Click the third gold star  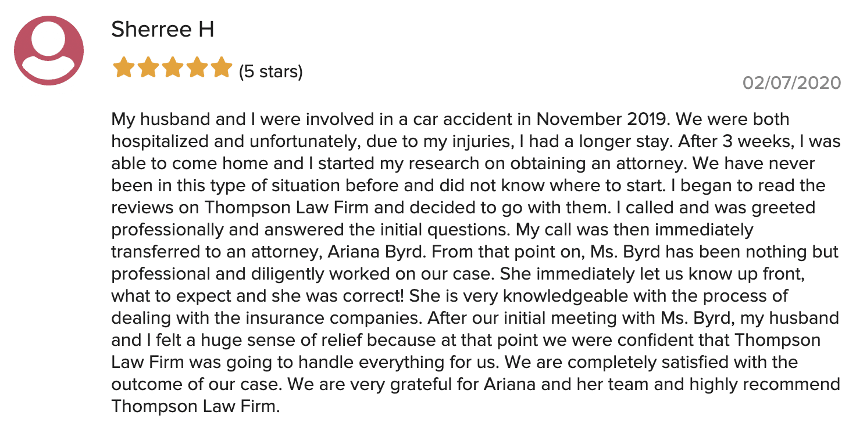173,67
